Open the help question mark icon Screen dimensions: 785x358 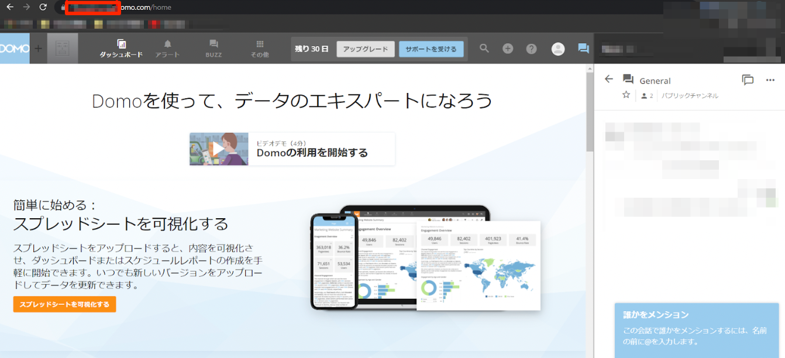click(531, 49)
